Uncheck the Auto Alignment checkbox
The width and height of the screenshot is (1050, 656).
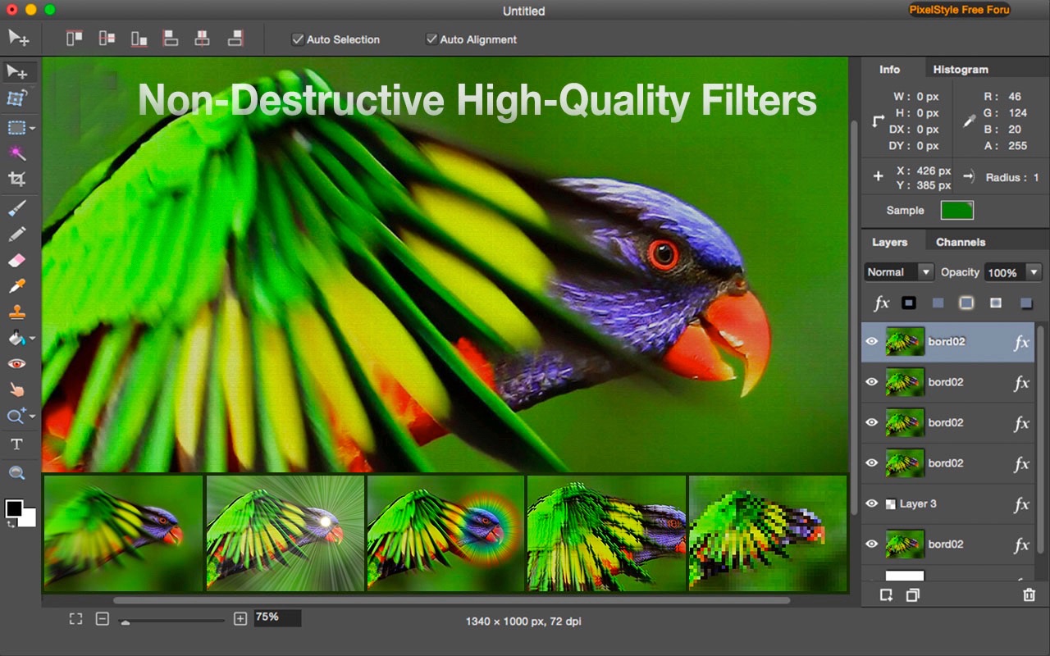tap(431, 39)
